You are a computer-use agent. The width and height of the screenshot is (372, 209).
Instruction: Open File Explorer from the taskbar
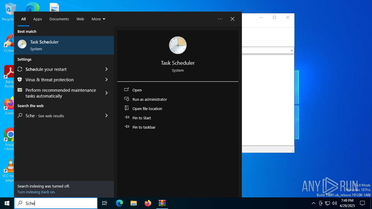(x=134, y=203)
